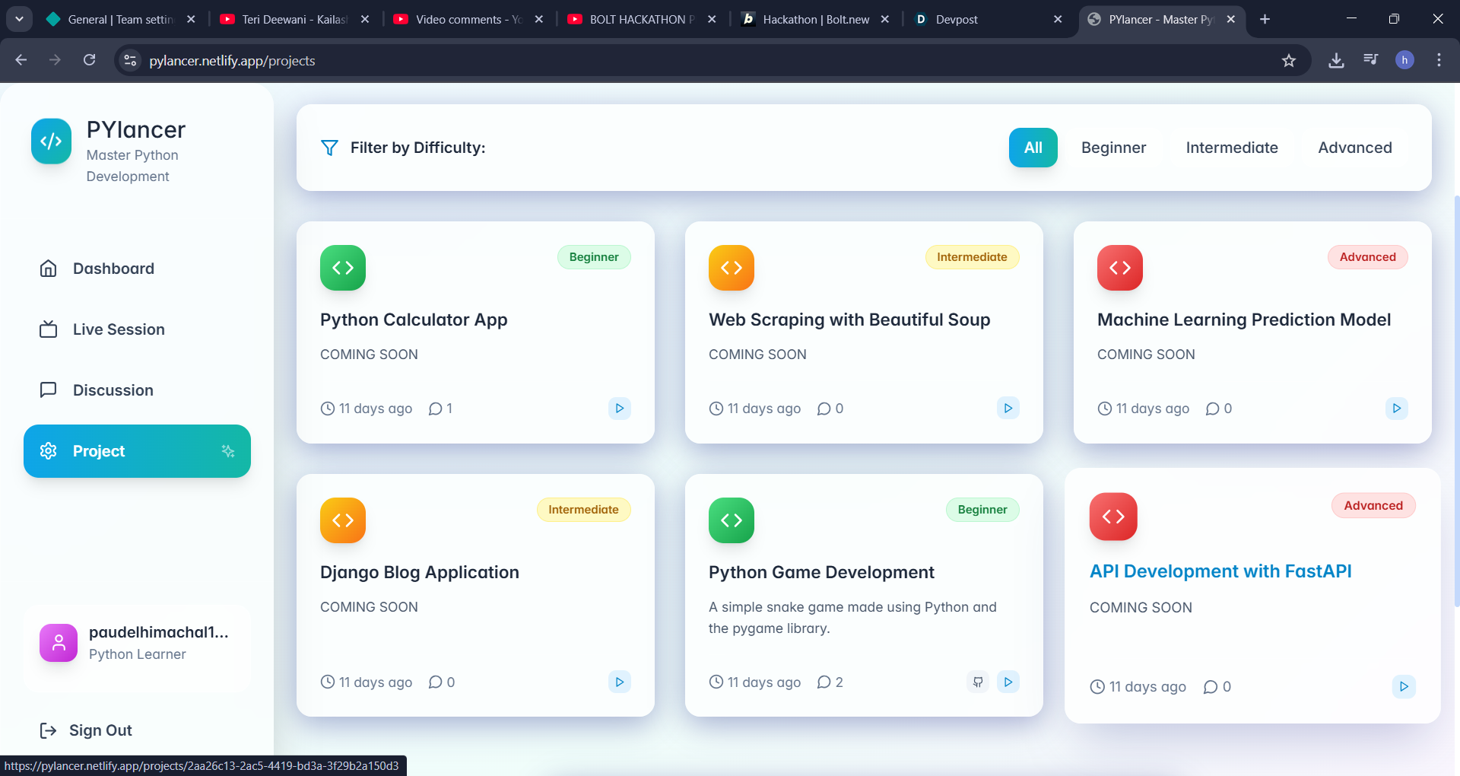
Task: Click the green code icon on Python Calculator App
Action: [x=343, y=268]
